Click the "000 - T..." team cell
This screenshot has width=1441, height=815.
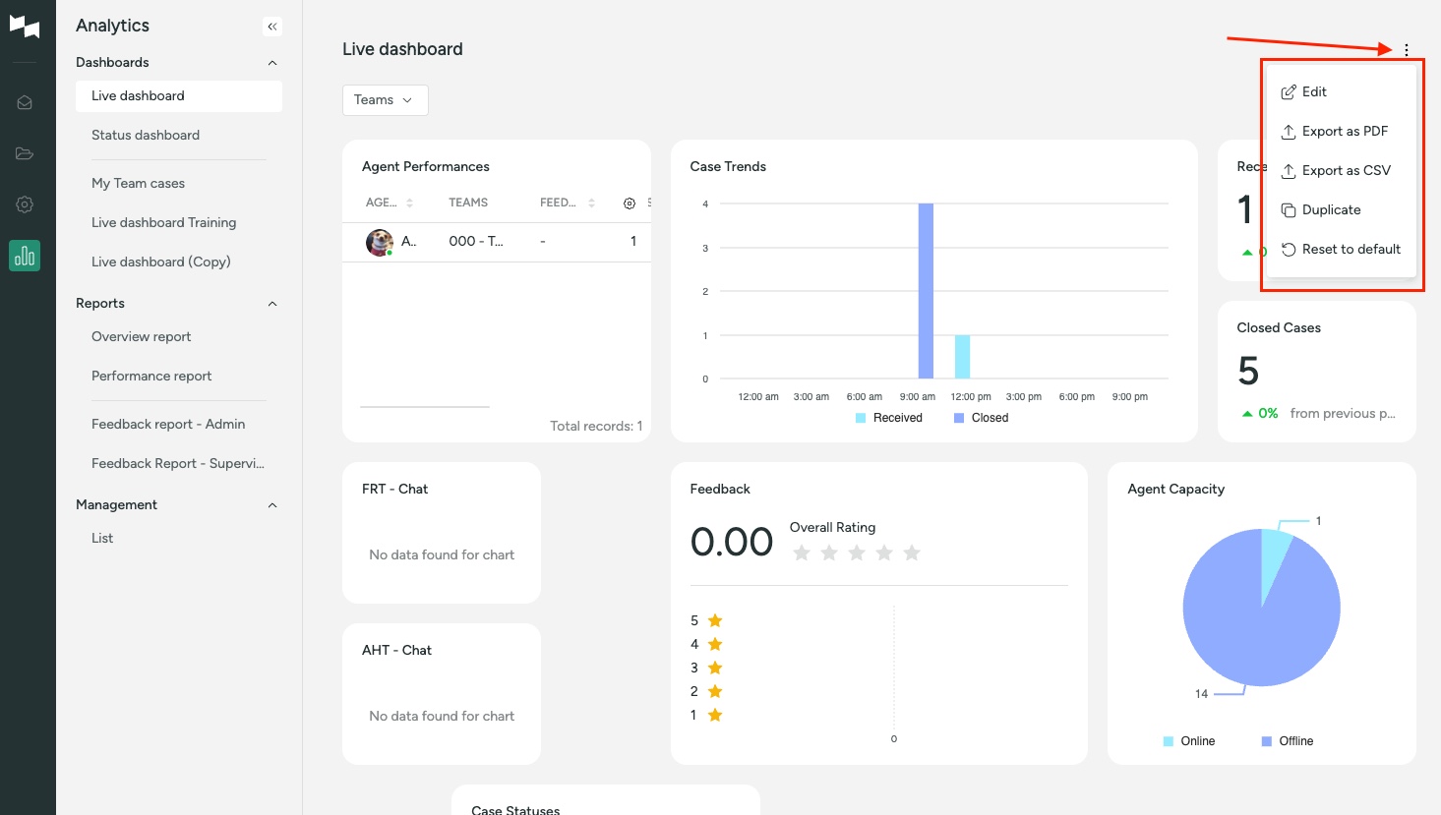(x=476, y=242)
